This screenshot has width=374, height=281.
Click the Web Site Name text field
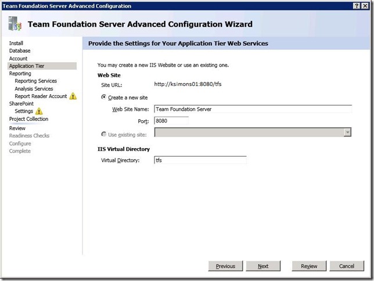pos(253,109)
